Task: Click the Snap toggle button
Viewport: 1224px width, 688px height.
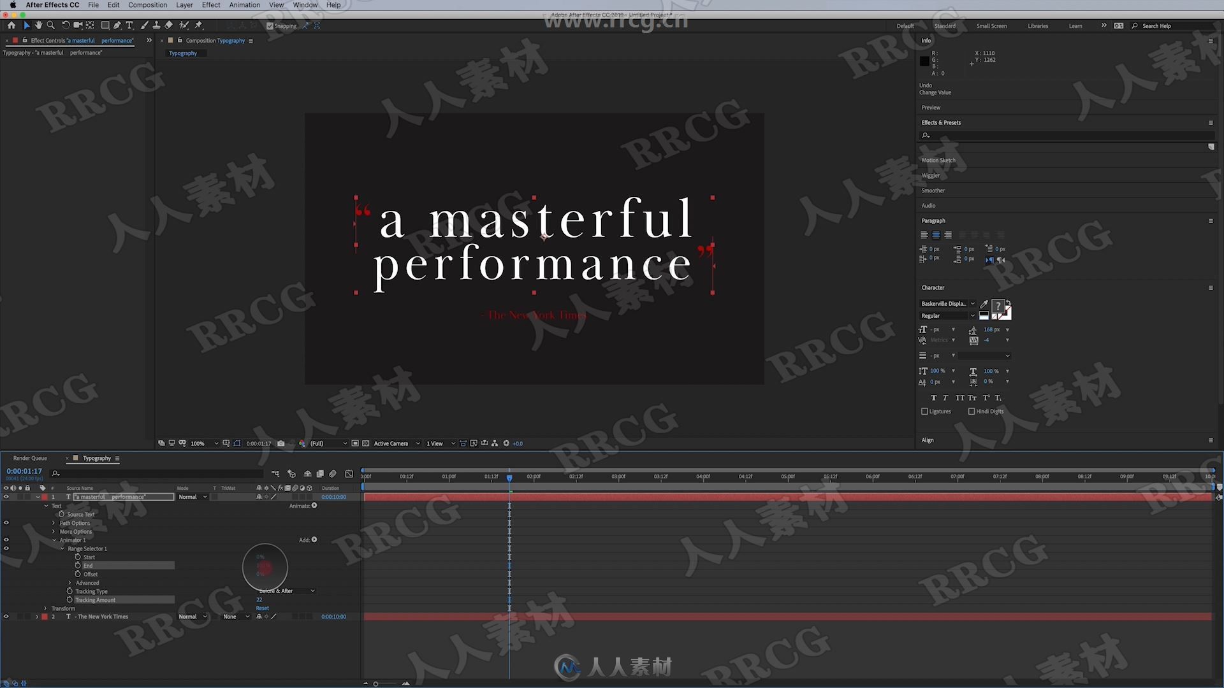Action: coord(271,25)
